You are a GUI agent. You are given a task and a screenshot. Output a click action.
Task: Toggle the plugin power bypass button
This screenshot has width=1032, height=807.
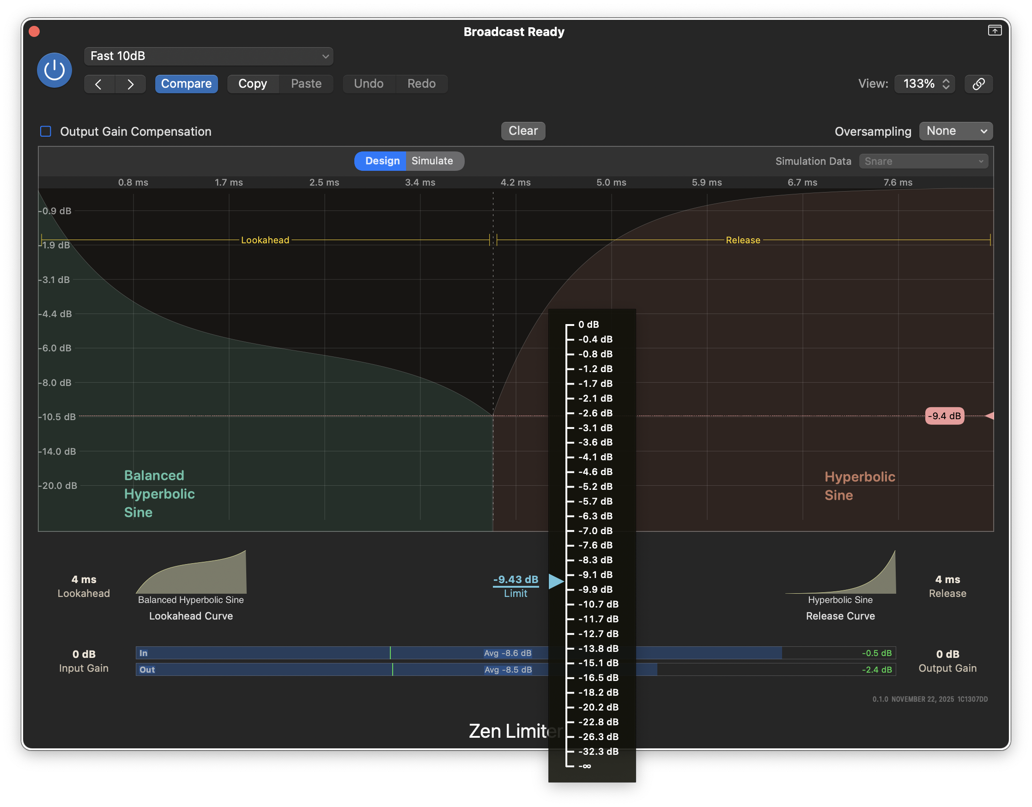pos(55,70)
